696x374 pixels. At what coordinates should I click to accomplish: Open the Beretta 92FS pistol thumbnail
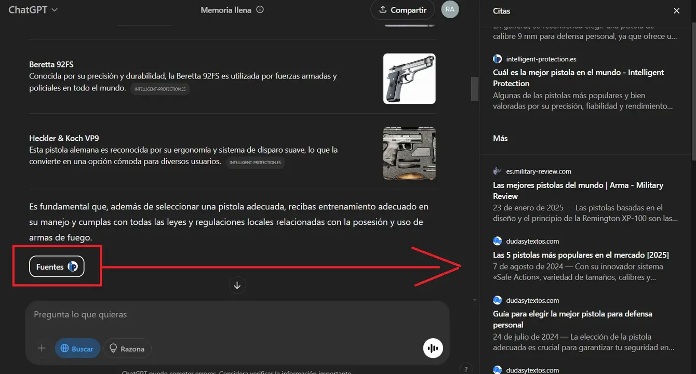pos(409,78)
